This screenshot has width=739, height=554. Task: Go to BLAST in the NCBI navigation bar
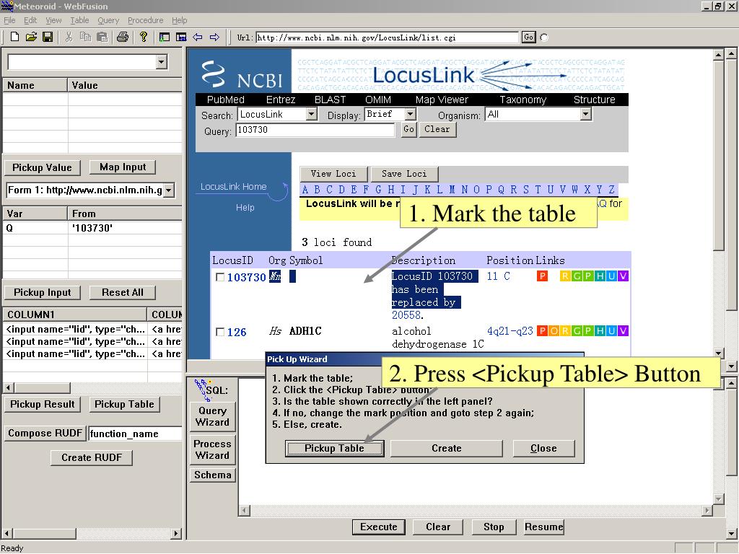pos(330,100)
